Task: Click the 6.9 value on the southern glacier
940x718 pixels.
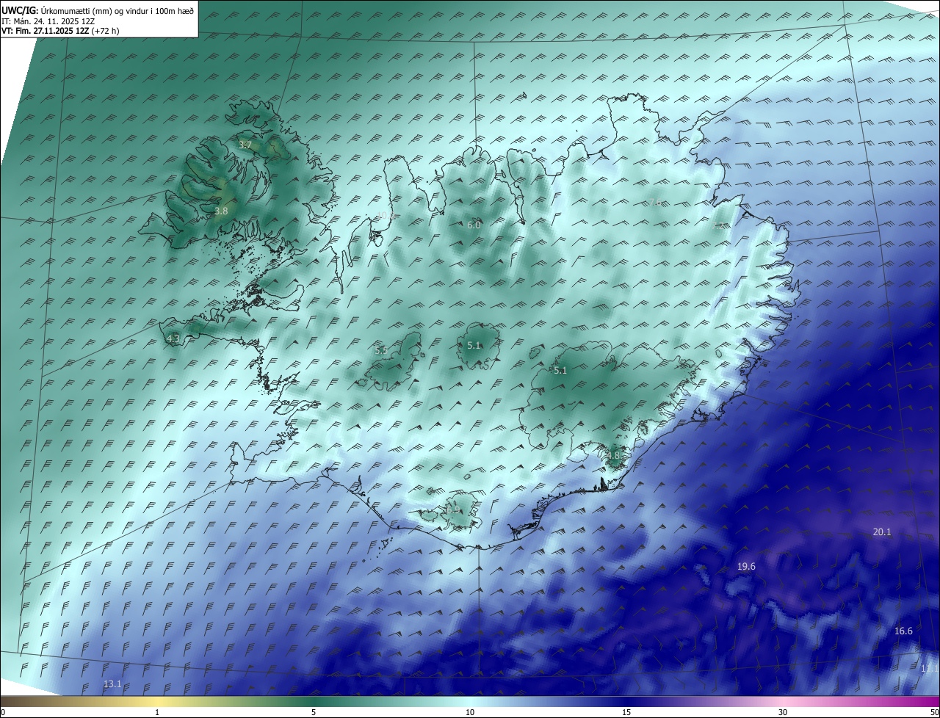Action: point(453,509)
